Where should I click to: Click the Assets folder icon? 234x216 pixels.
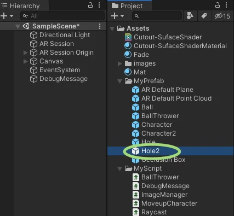121,28
